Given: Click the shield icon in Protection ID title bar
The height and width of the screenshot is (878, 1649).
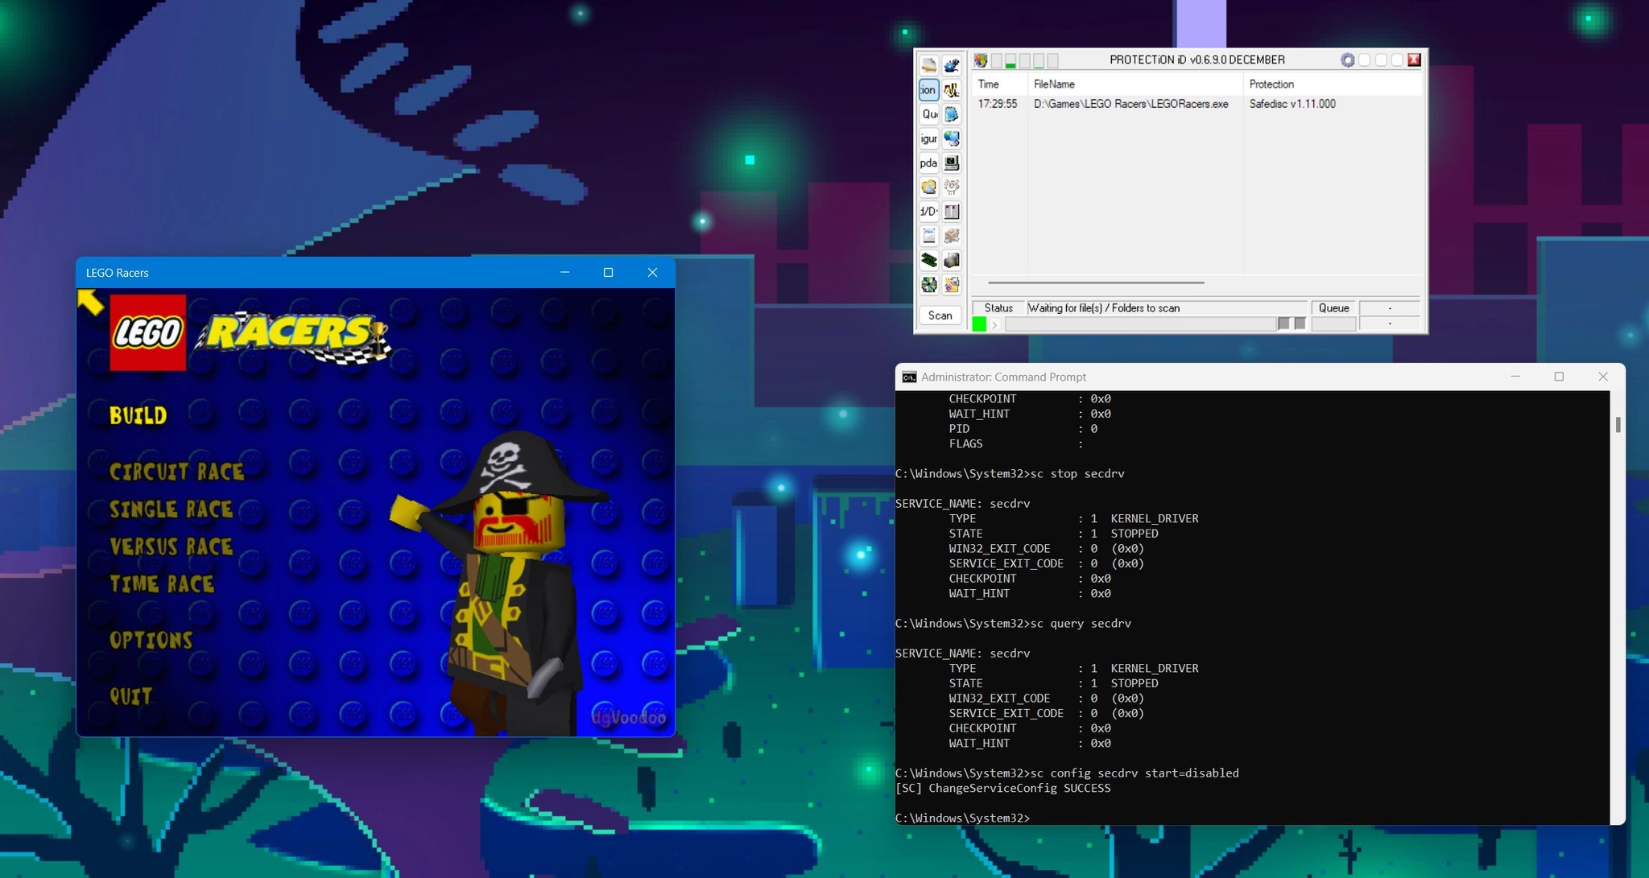Looking at the screenshot, I should coord(981,60).
